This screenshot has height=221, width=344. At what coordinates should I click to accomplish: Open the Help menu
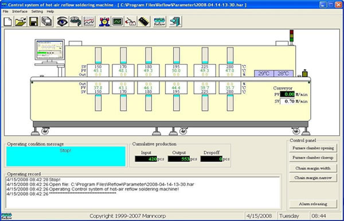tap(50, 11)
